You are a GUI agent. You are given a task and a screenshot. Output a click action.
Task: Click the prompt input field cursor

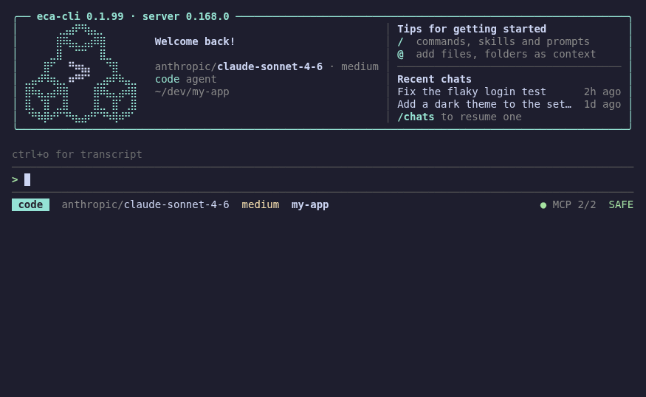(x=27, y=179)
